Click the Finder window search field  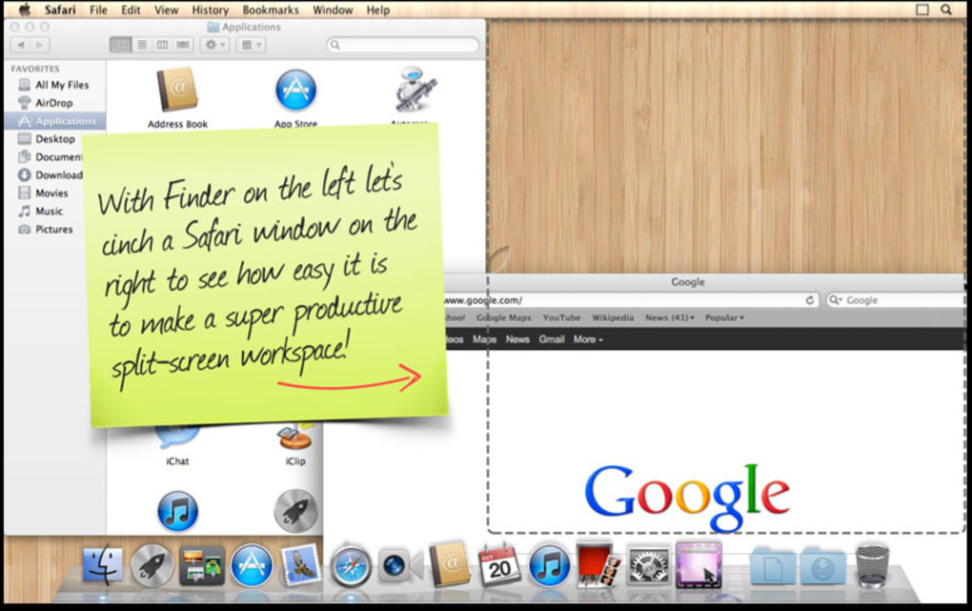(x=402, y=45)
